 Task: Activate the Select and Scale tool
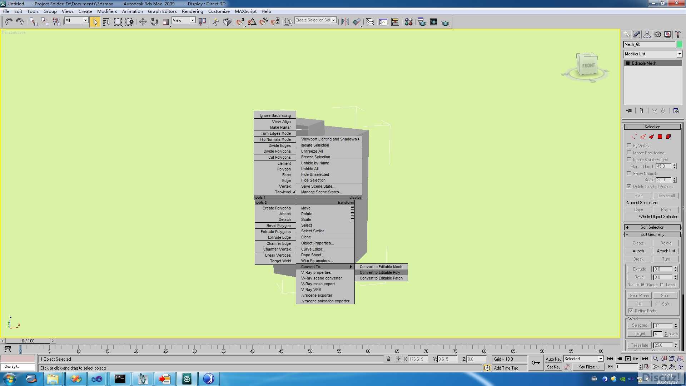click(165, 22)
